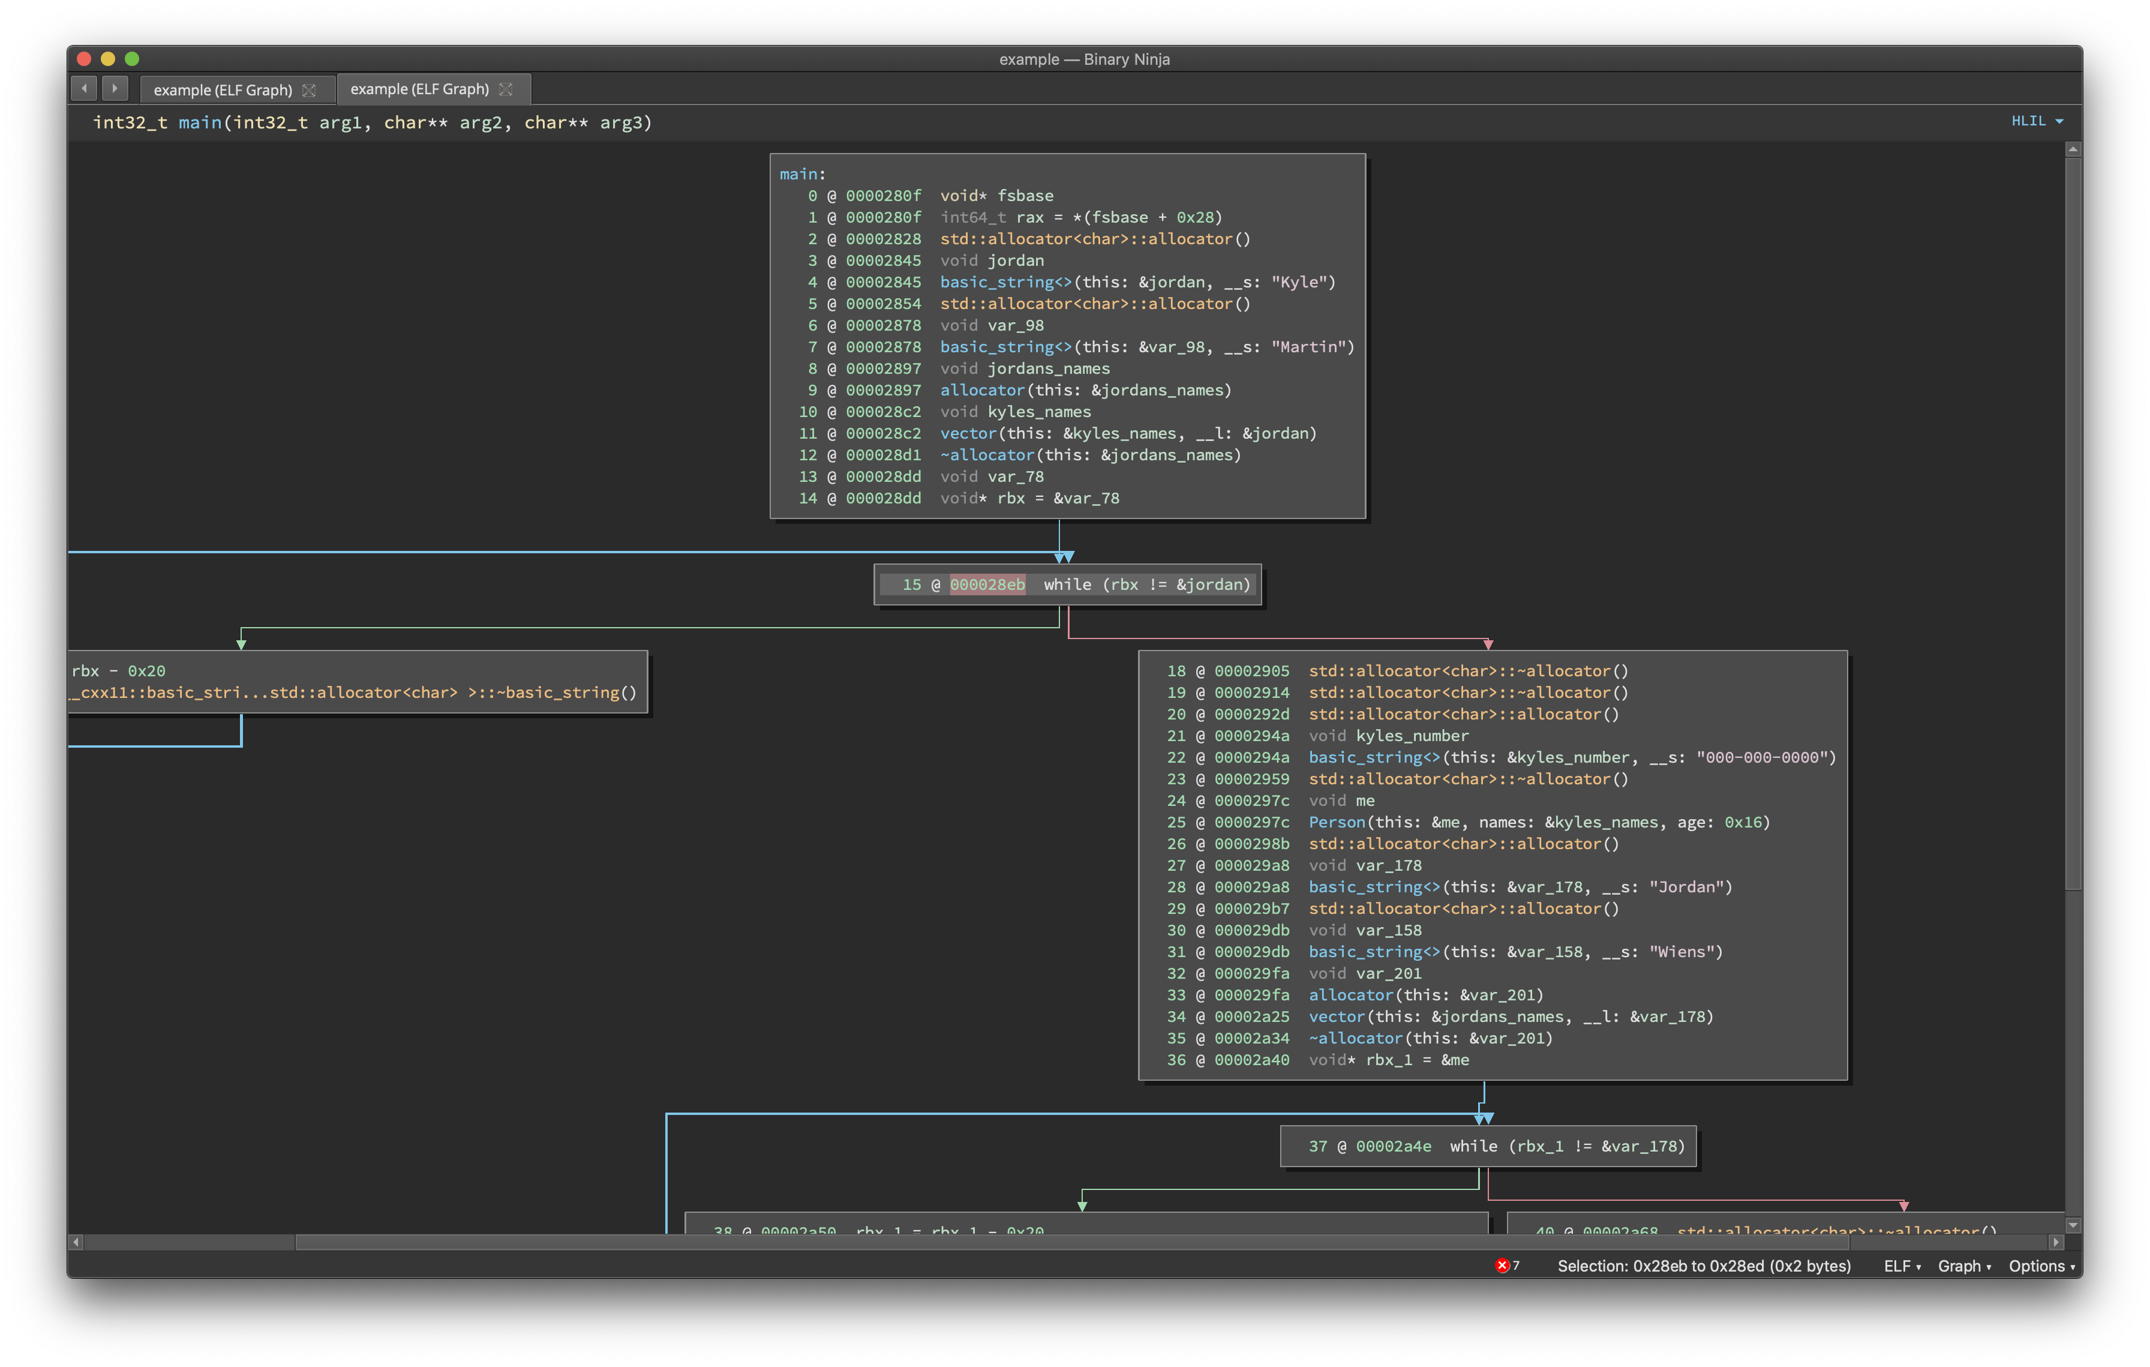Close the second example (ELF Graph) tab

506,89
